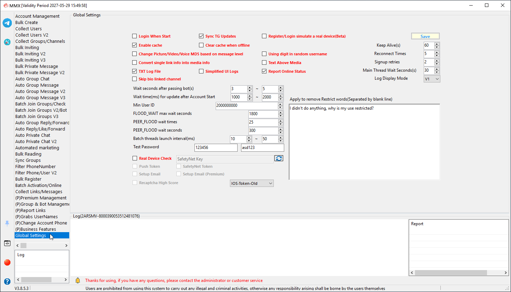Screen dimensions: 511x292
Task: Click the blue pin icon
Action: coord(7,223)
